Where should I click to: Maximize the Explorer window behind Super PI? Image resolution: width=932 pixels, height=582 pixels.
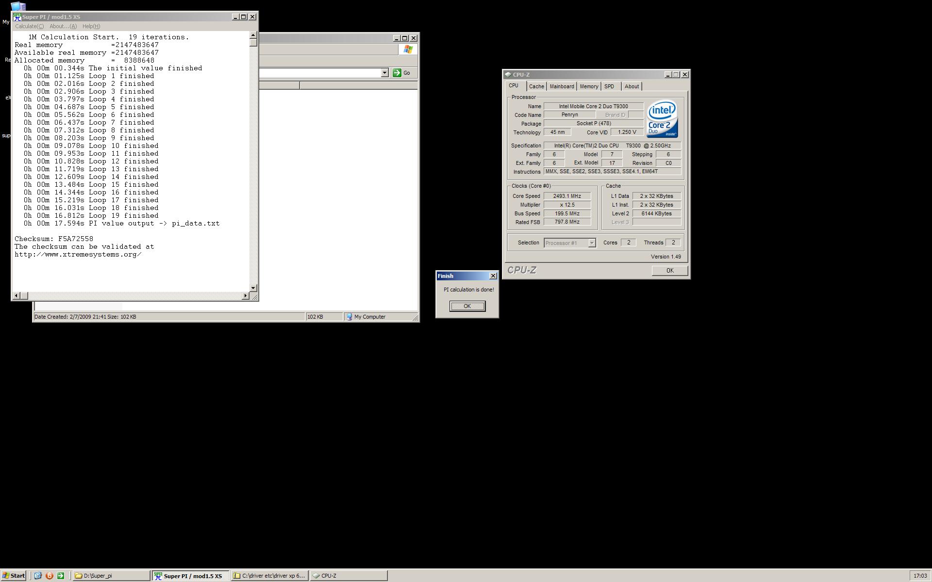point(405,38)
